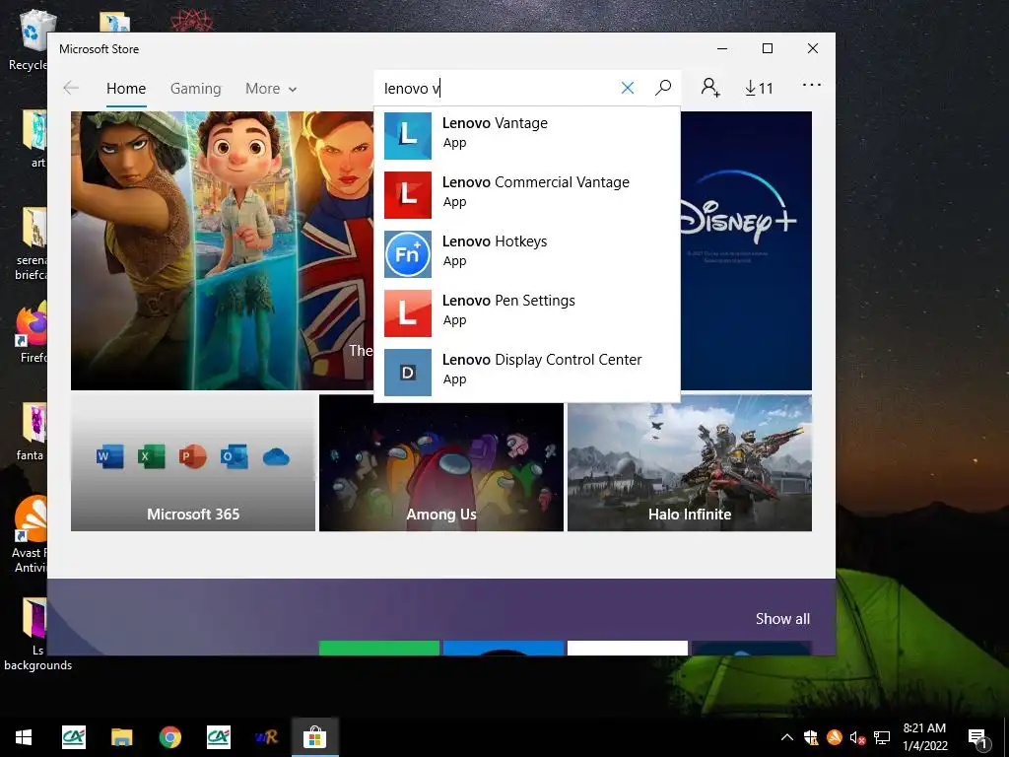
Task: Click the taskbar clock showing 8:21 AM
Action: click(924, 737)
